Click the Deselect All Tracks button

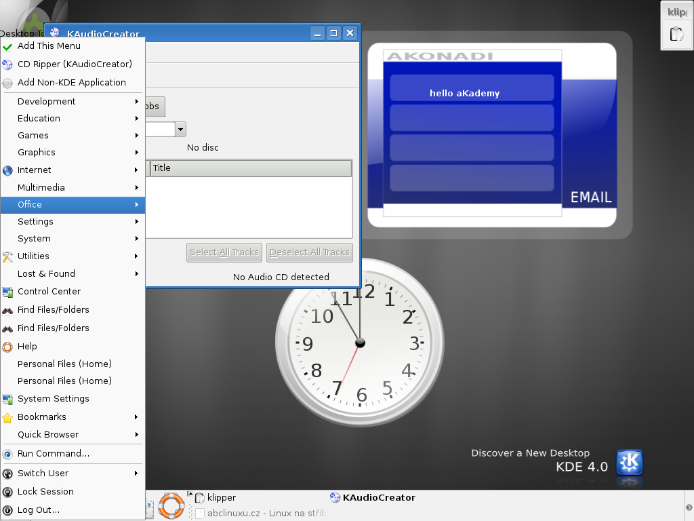310,252
